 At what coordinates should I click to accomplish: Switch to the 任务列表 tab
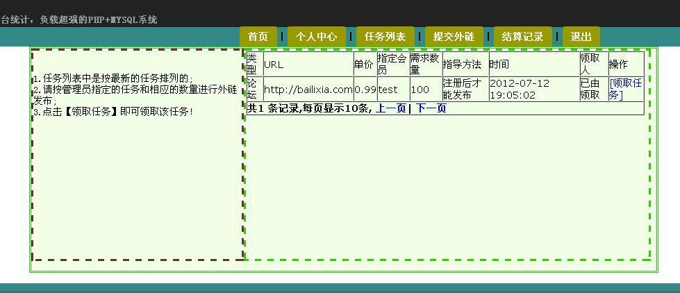point(385,37)
